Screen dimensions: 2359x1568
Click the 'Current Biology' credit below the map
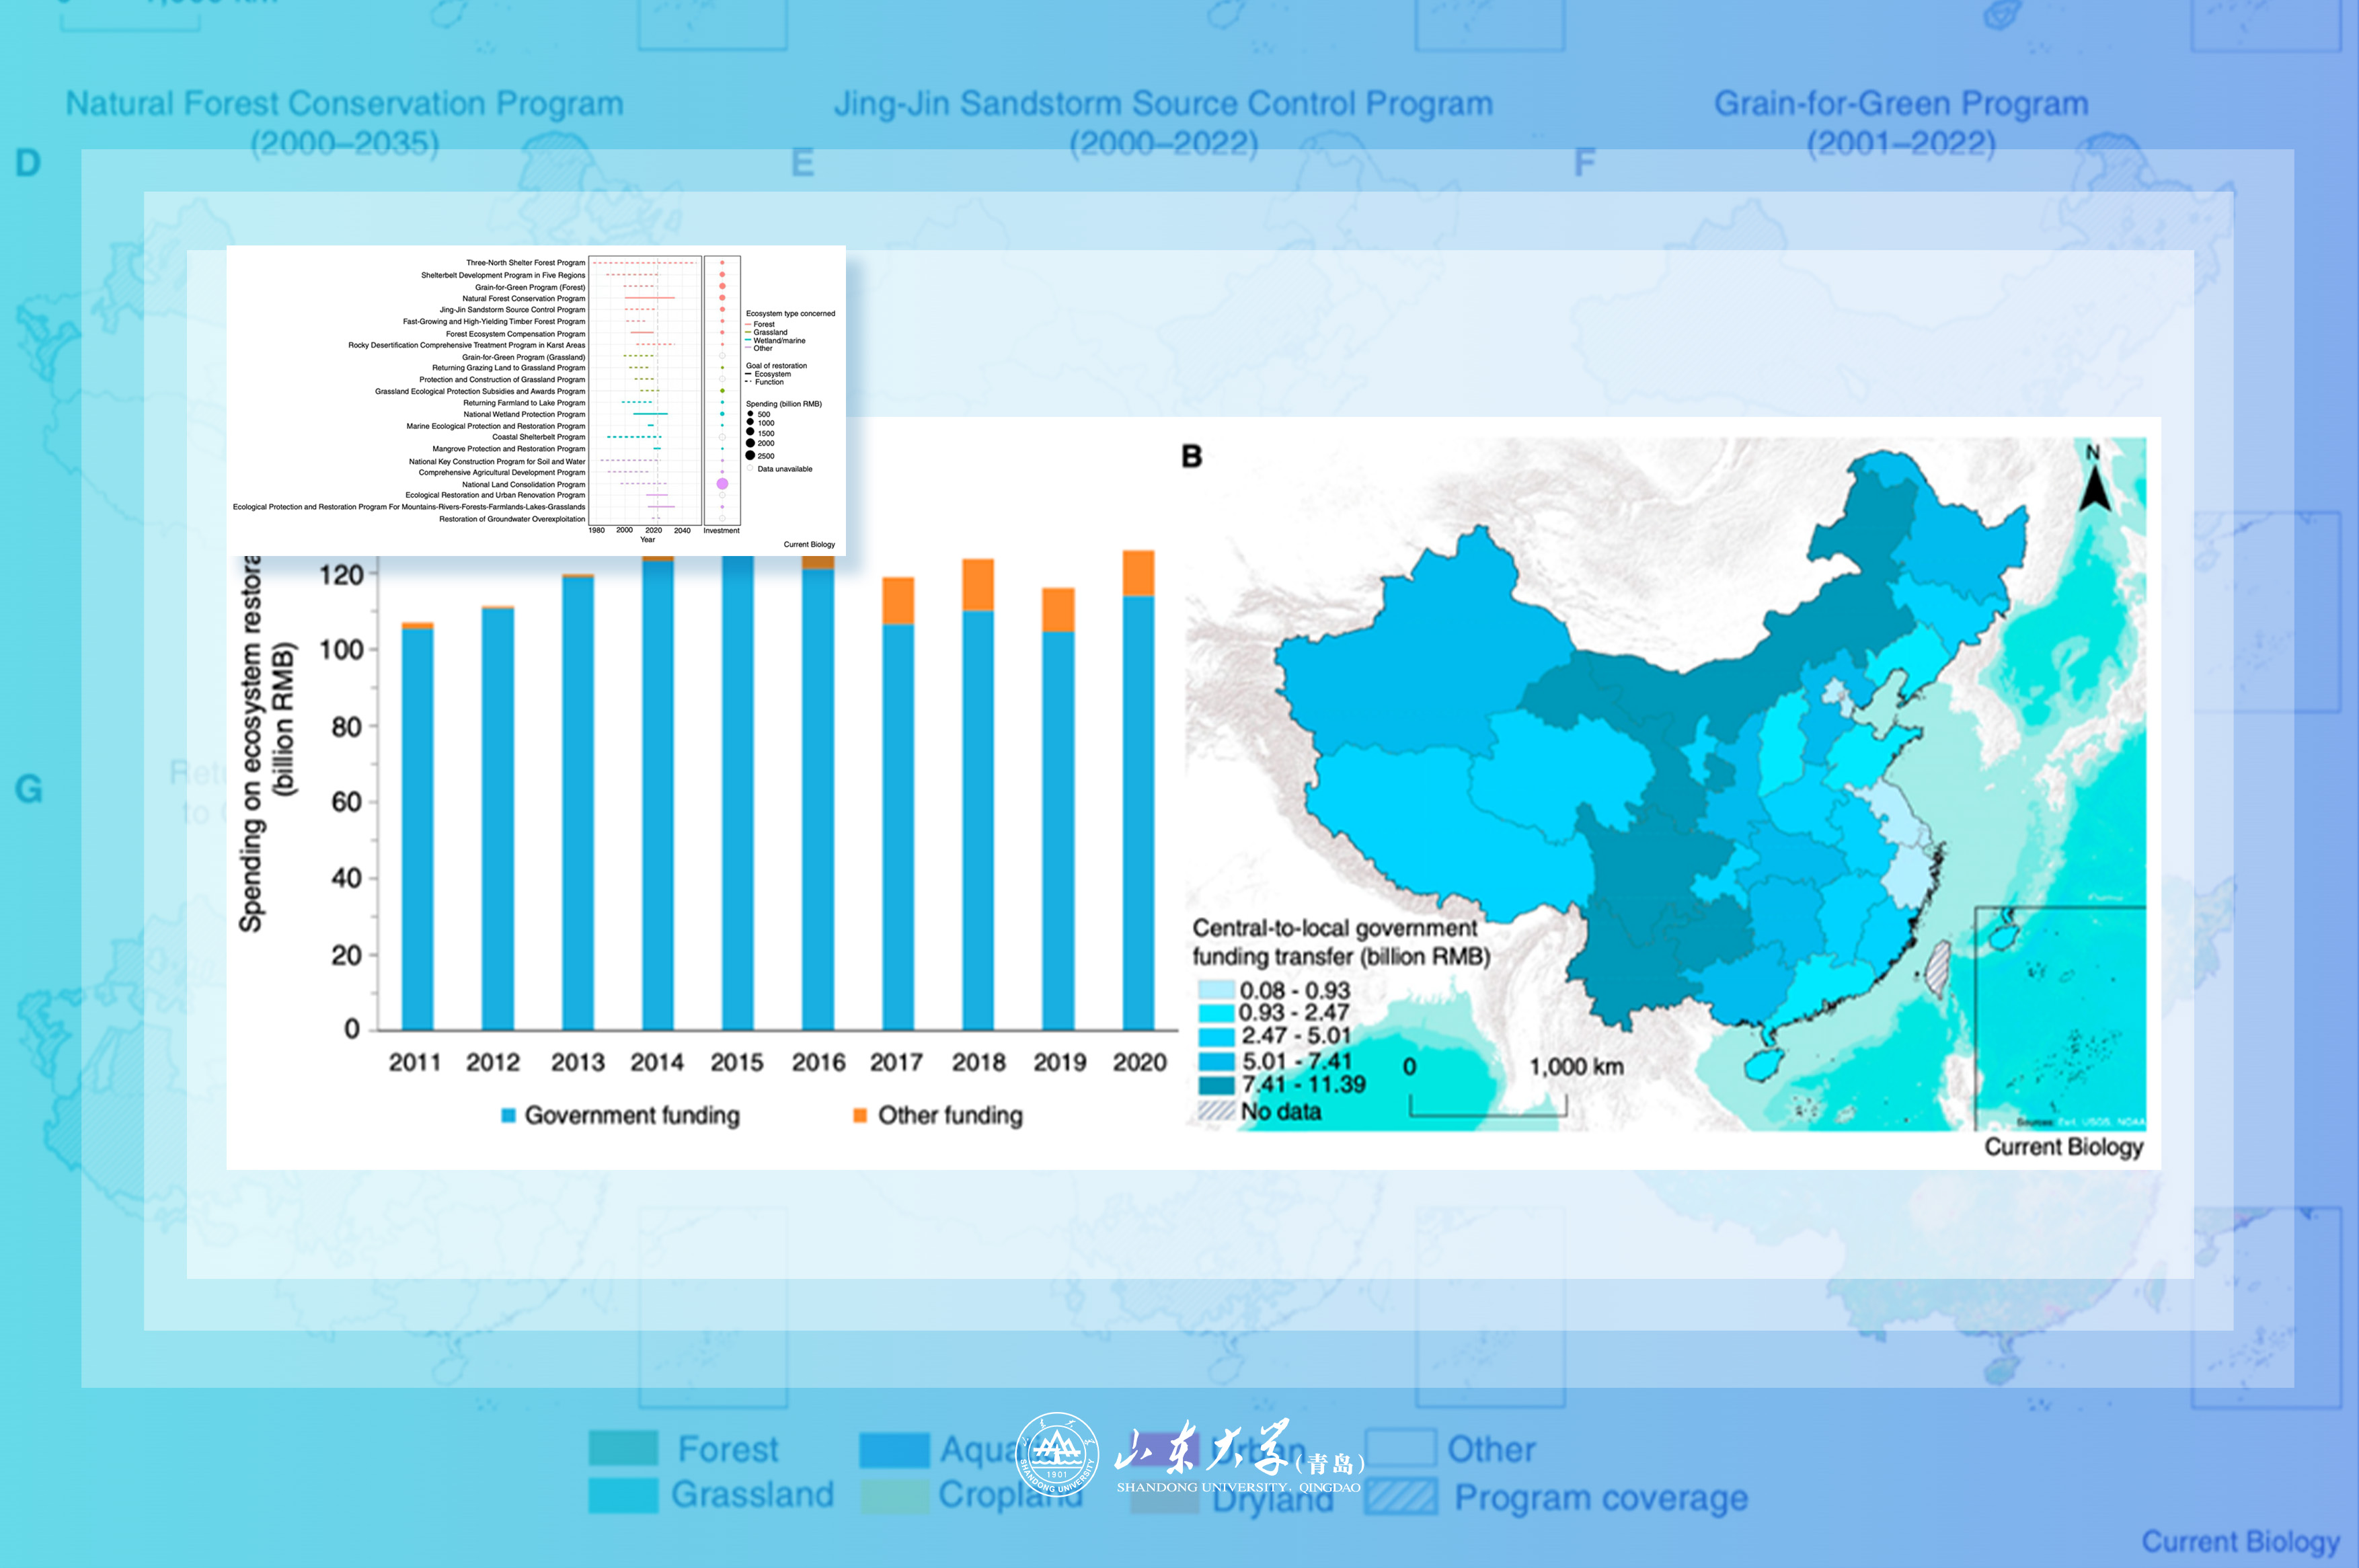[2064, 1147]
